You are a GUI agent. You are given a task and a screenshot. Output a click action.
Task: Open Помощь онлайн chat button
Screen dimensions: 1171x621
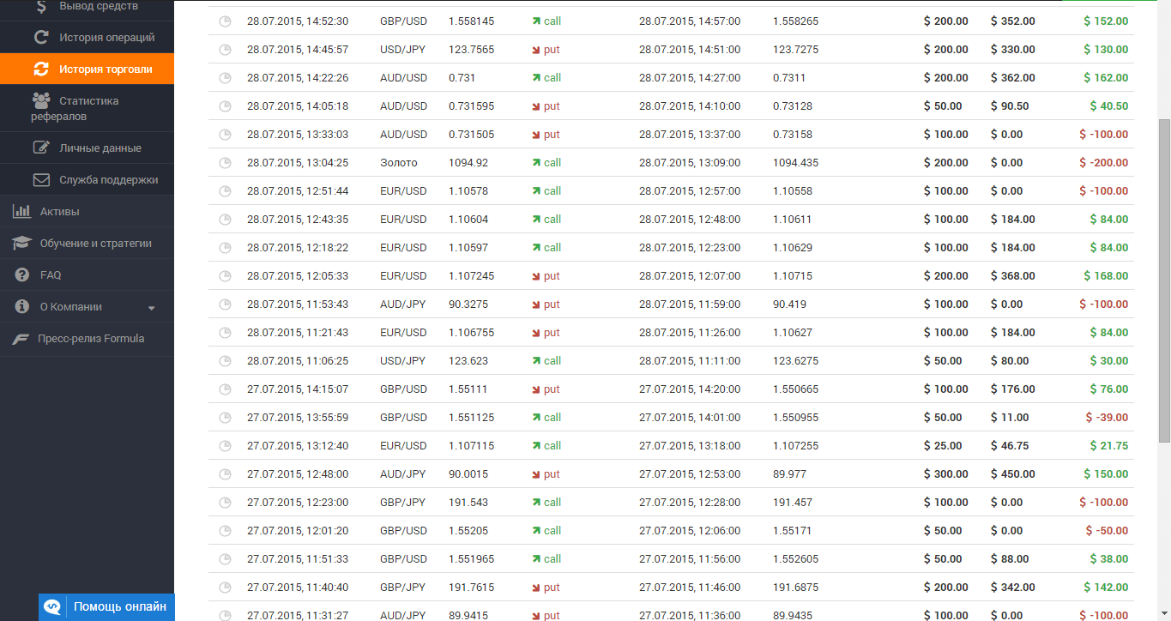pyautogui.click(x=107, y=606)
